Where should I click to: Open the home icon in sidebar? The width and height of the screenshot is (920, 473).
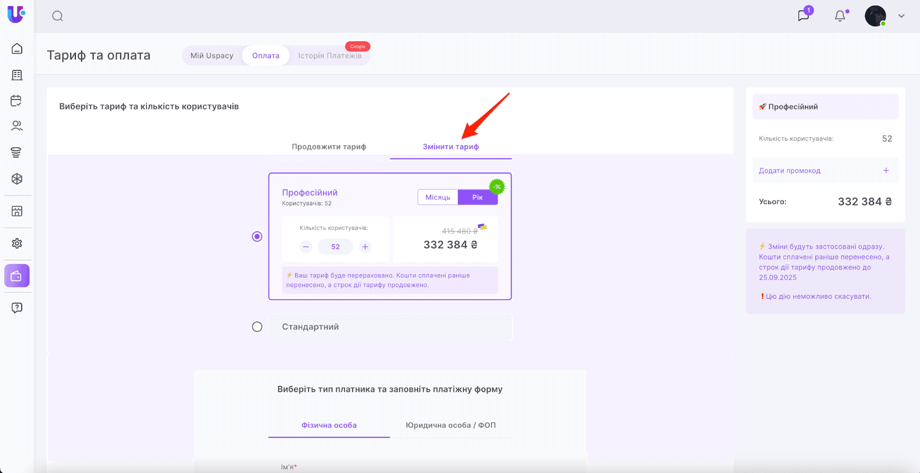[x=17, y=49]
